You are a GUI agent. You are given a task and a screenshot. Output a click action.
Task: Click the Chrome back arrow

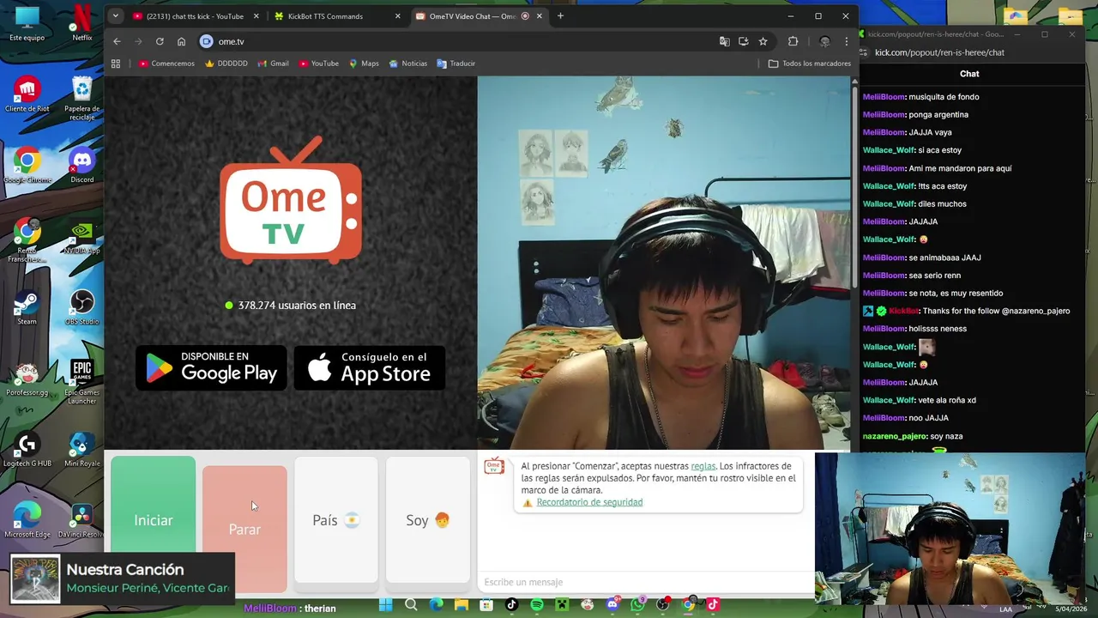(x=117, y=41)
